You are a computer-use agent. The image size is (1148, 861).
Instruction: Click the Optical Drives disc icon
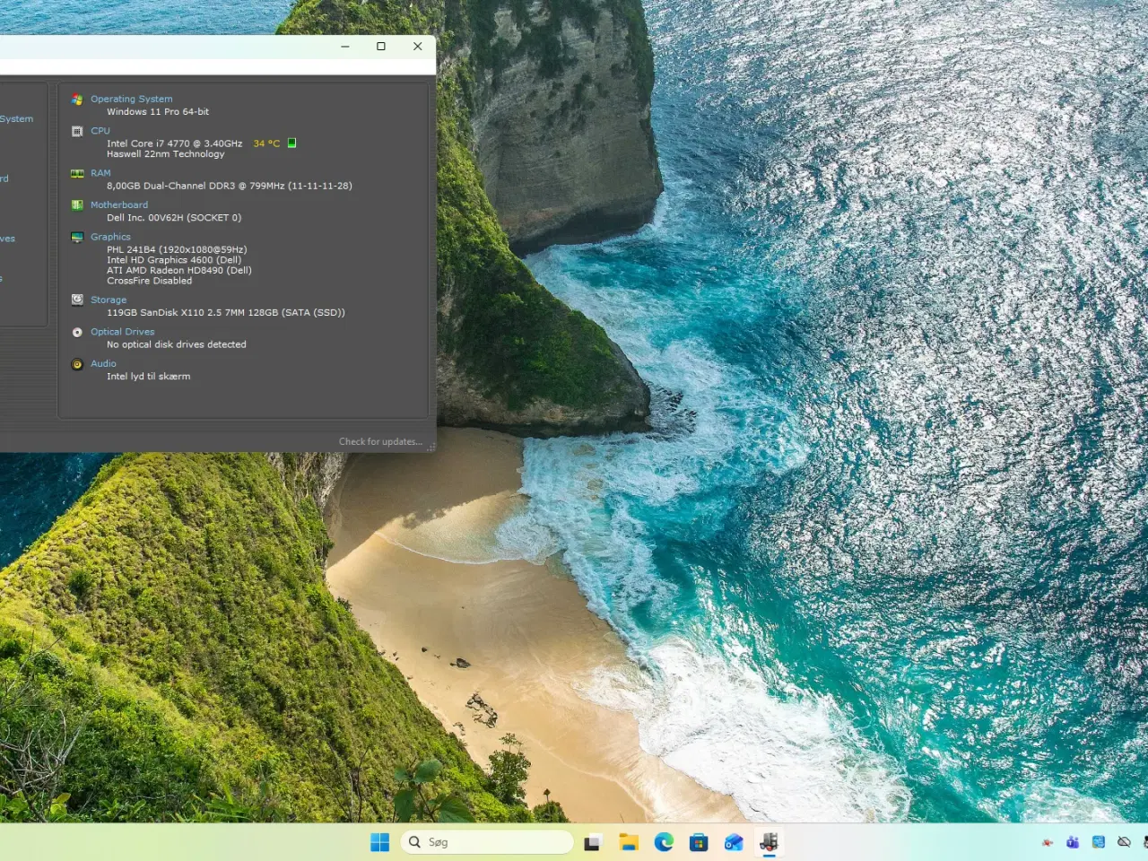(x=77, y=332)
